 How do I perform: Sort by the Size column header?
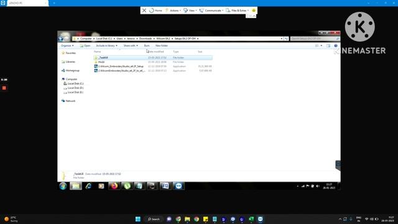point(200,52)
